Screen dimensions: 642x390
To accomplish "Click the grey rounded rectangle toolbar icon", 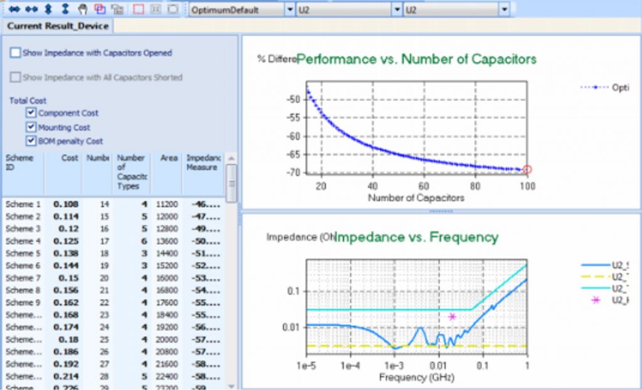I will (173, 9).
